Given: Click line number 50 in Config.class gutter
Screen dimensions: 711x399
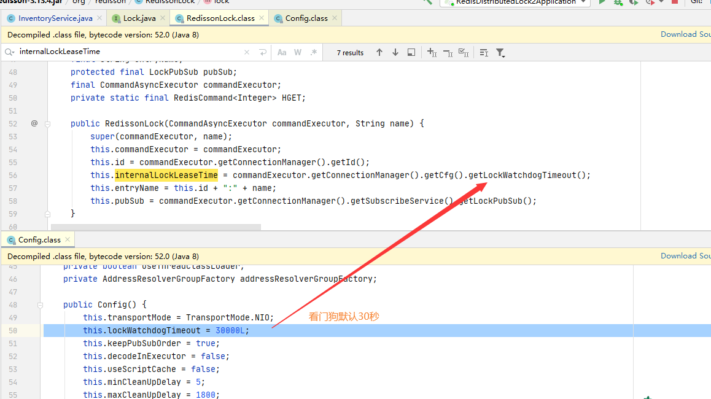Looking at the screenshot, I should click(x=13, y=330).
